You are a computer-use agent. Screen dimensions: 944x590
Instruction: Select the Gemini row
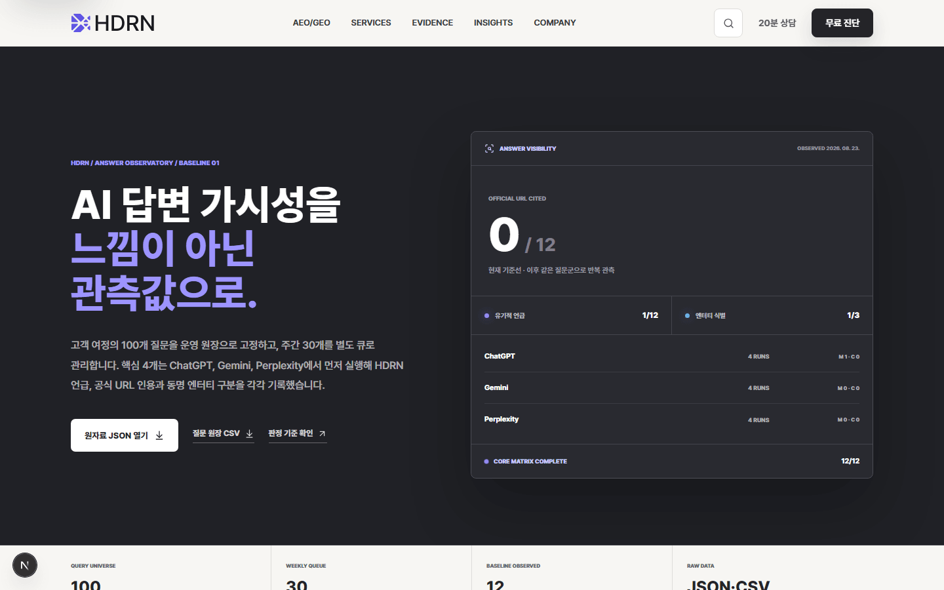(x=672, y=388)
